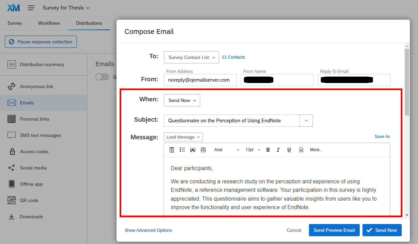Insert an image into the message
Image resolution: width=418 pixels, height=244 pixels.
pos(203,150)
